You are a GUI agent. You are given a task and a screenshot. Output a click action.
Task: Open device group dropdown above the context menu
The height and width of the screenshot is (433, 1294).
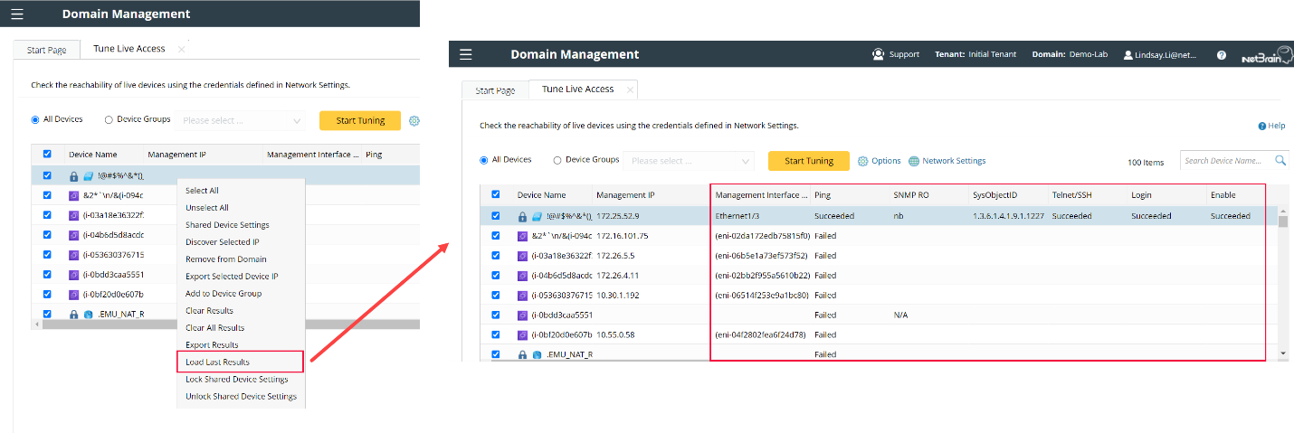(x=243, y=120)
